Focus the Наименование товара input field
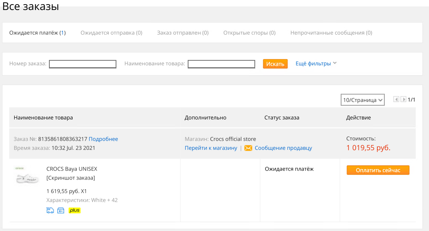 click(x=221, y=64)
